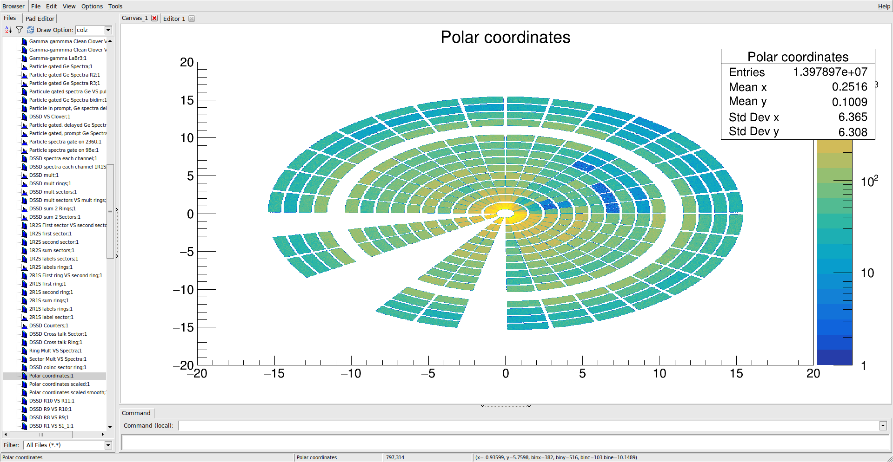The height and width of the screenshot is (462, 893).
Task: Click in the Command (local) input field
Action: click(x=528, y=426)
